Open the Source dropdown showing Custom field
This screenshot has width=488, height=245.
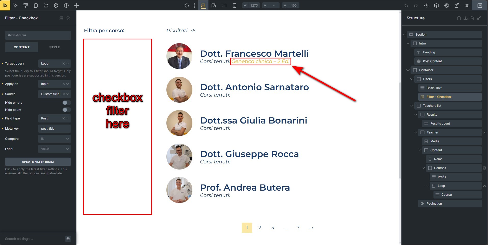coord(55,94)
